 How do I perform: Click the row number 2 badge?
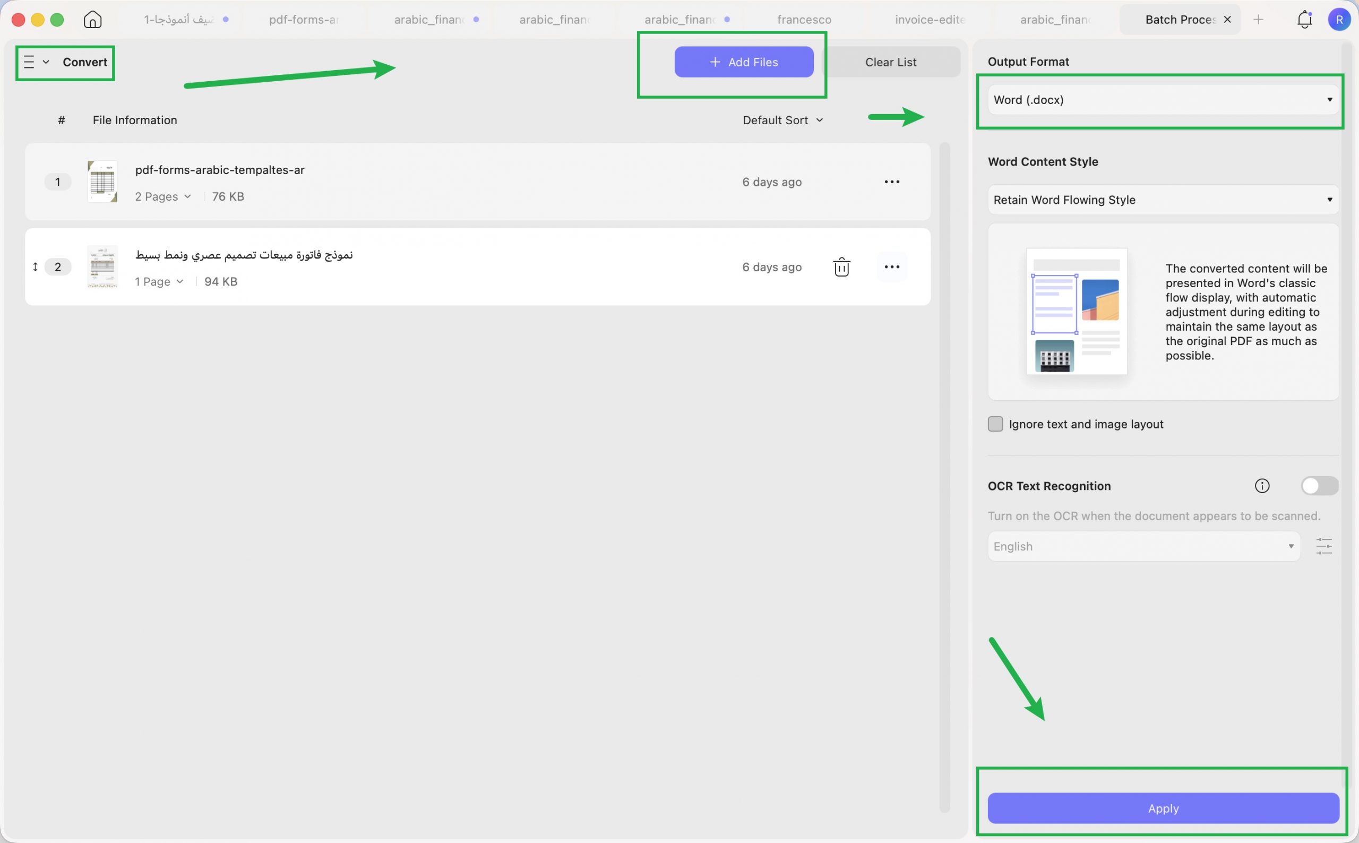click(x=57, y=267)
